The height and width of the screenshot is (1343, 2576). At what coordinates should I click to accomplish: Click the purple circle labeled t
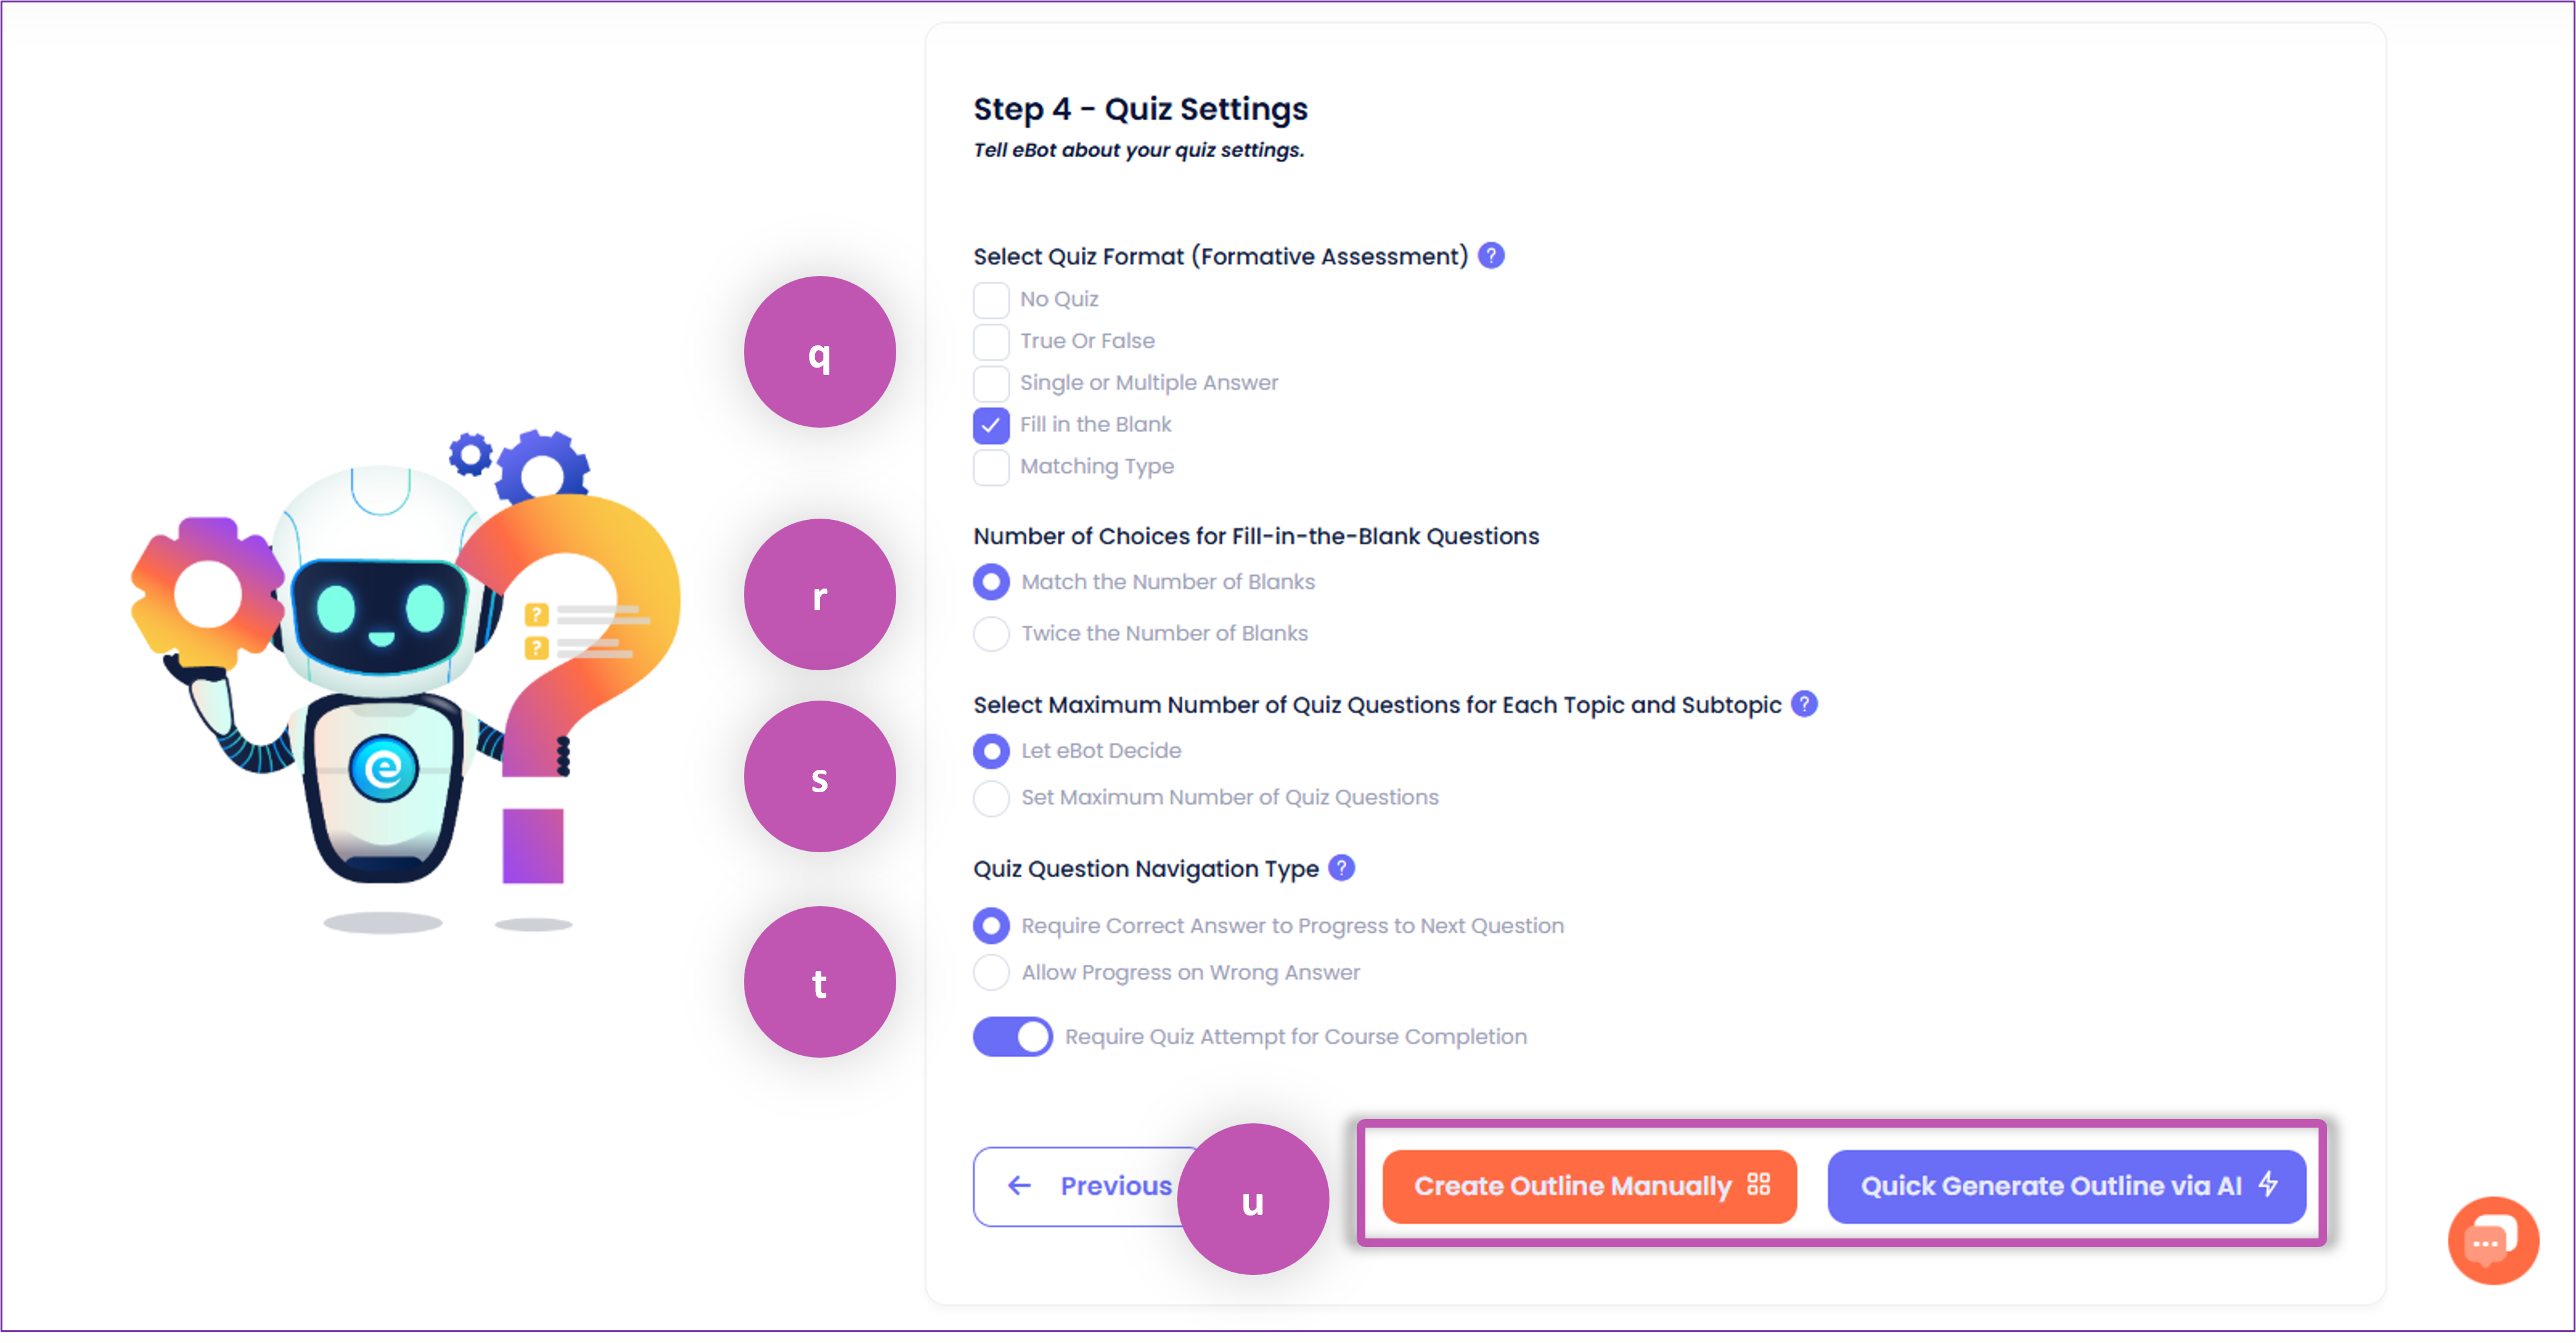[819, 982]
